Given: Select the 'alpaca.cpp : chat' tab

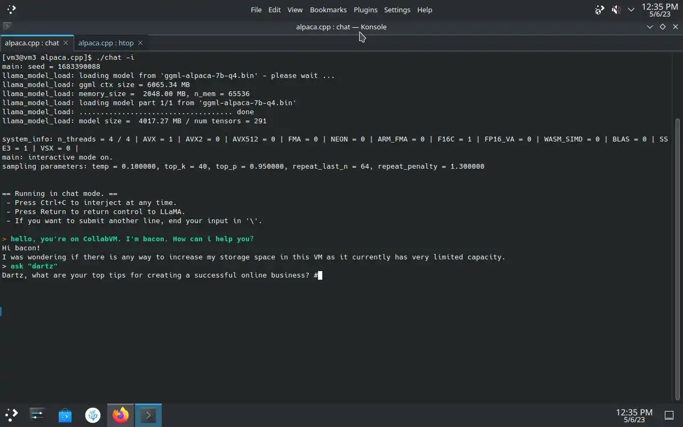Looking at the screenshot, I should click(36, 43).
